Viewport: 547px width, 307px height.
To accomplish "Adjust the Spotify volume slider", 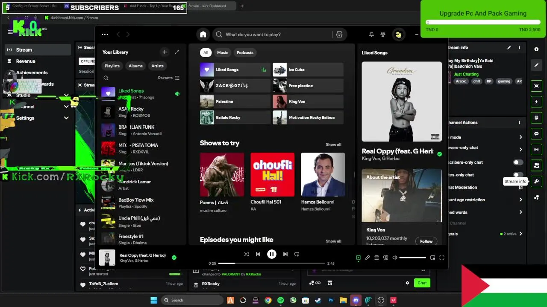I will tap(412, 258).
